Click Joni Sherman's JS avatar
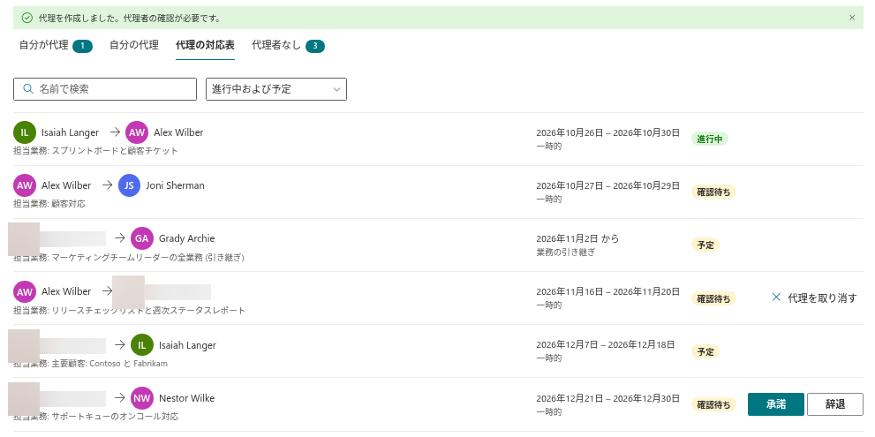The height and width of the screenshot is (437, 875). (130, 185)
